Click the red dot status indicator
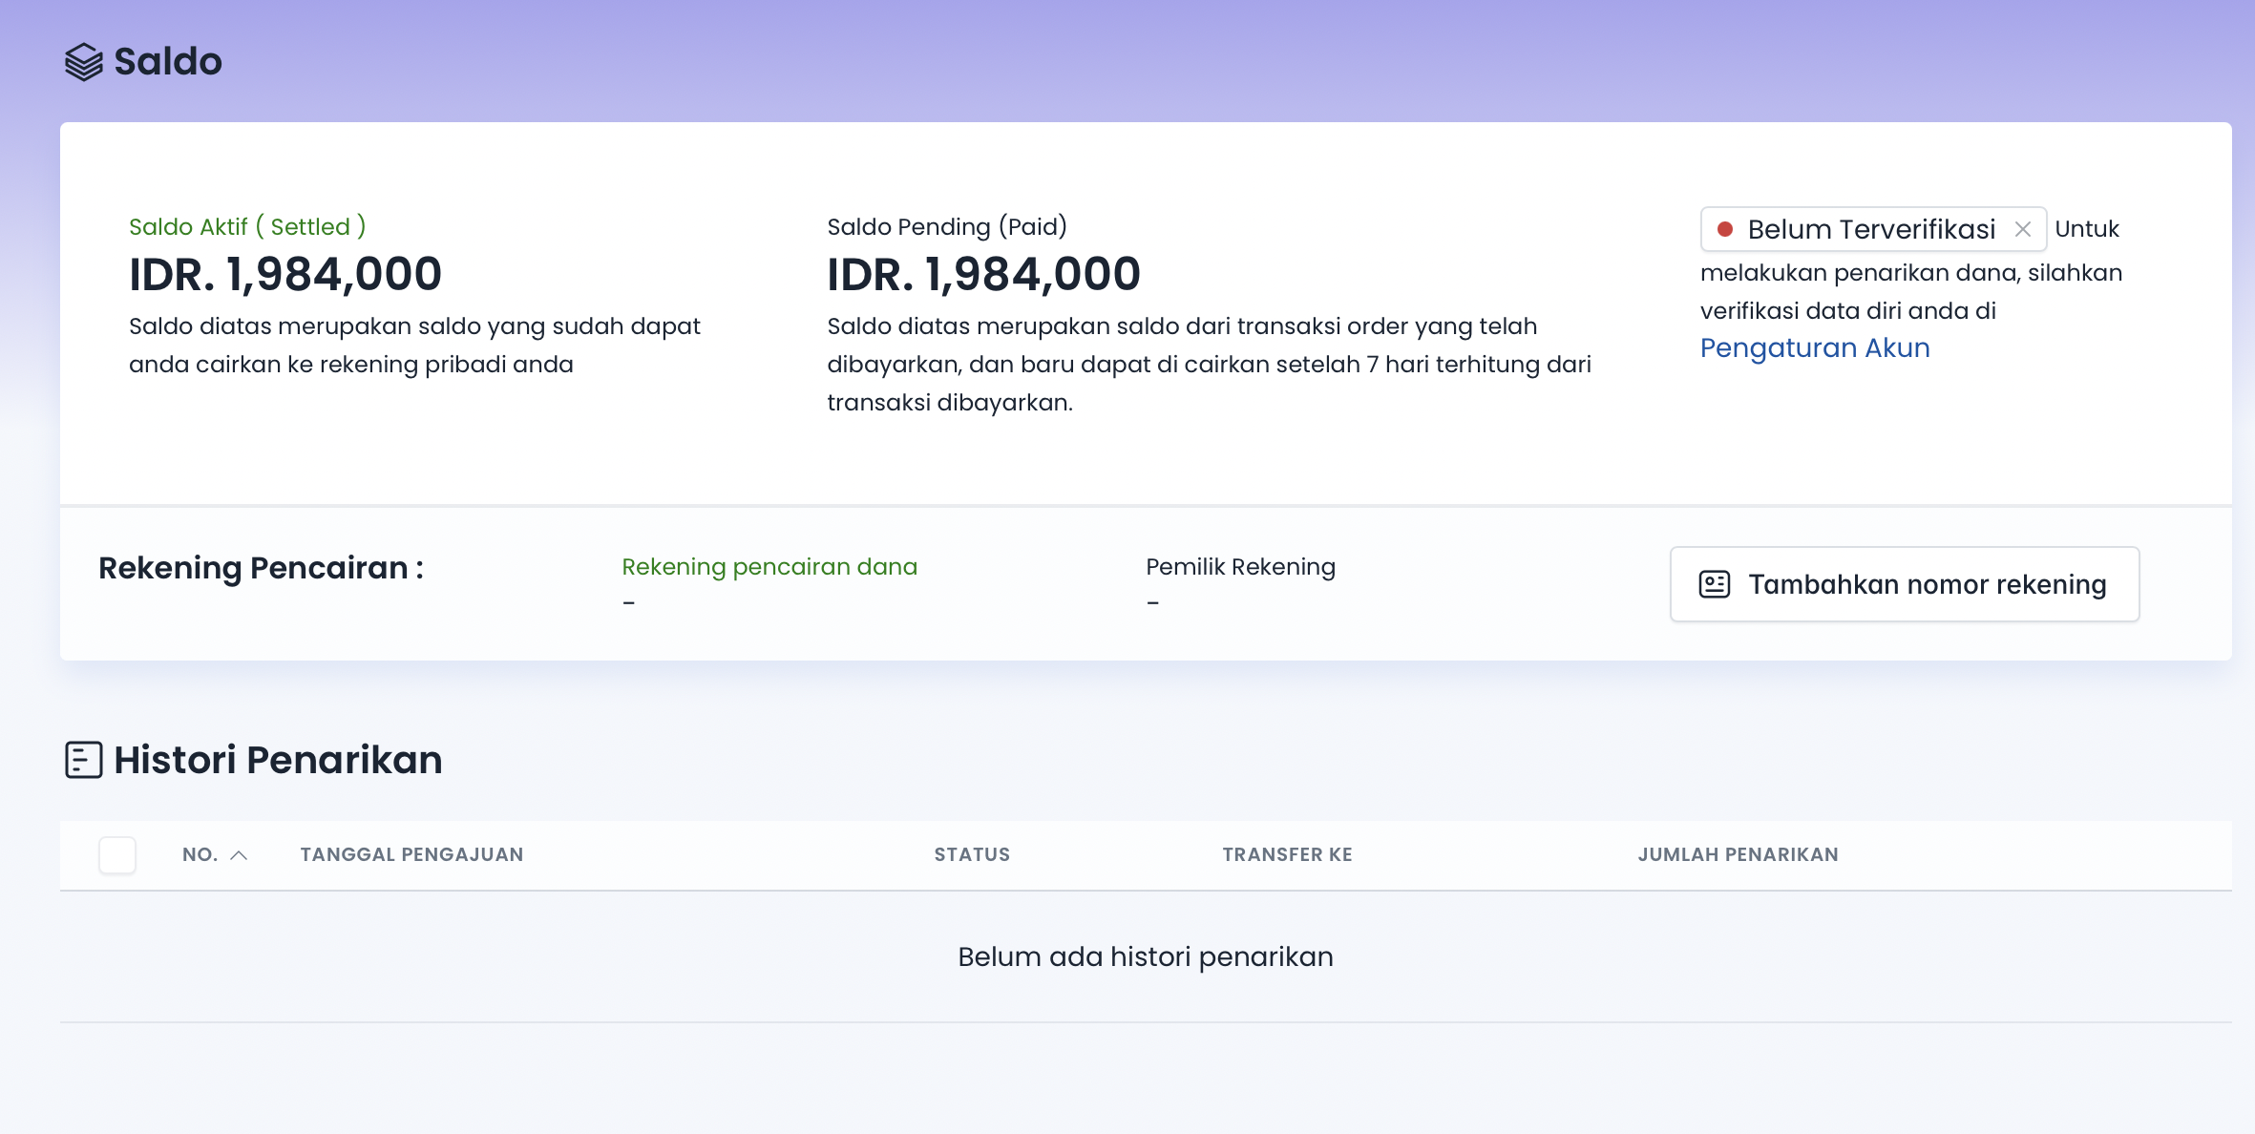 click(x=1725, y=229)
